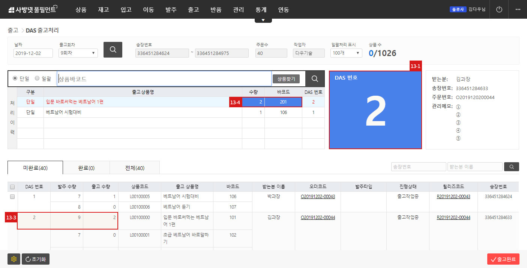The height and width of the screenshot is (268, 527).
Task: Open the more options (⋯) menu at top right
Action: pyautogui.click(x=518, y=9)
